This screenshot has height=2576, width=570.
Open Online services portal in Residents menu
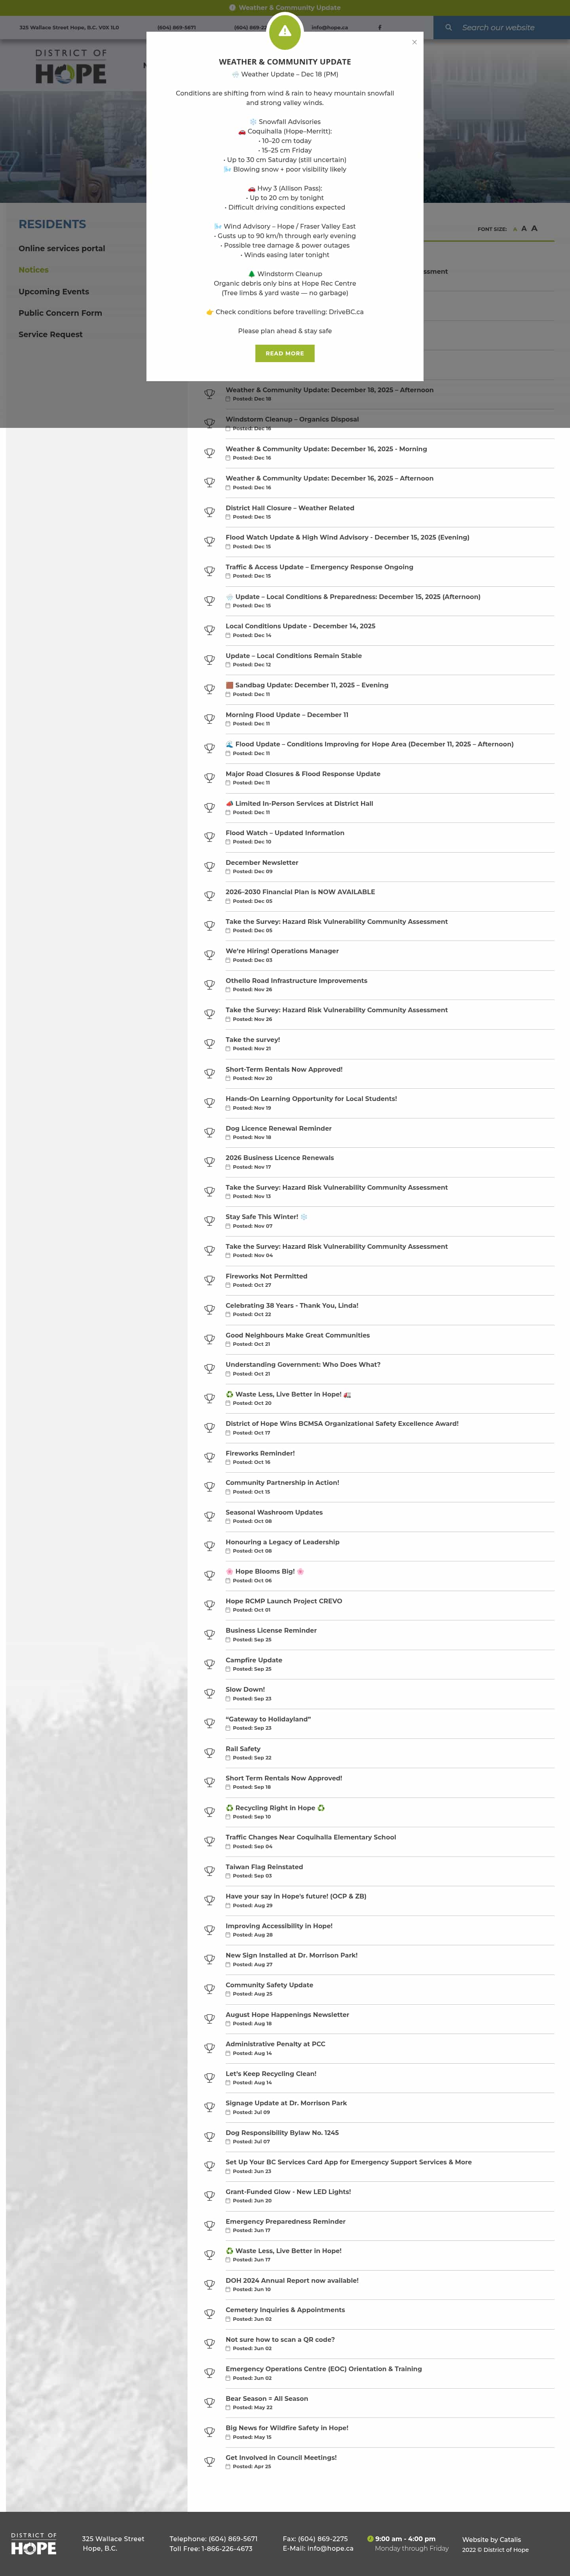coord(62,248)
